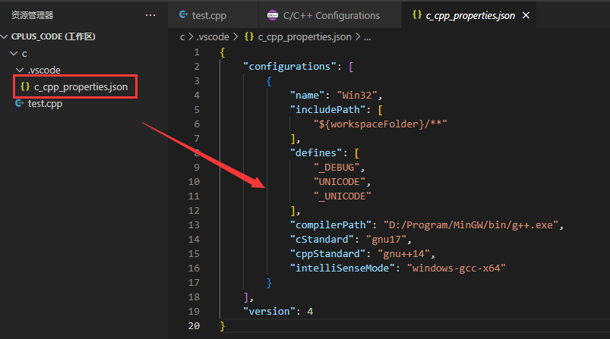Click the C++ file icon beside test.cpp in Explorer
The image size is (610, 339).
tap(20, 104)
